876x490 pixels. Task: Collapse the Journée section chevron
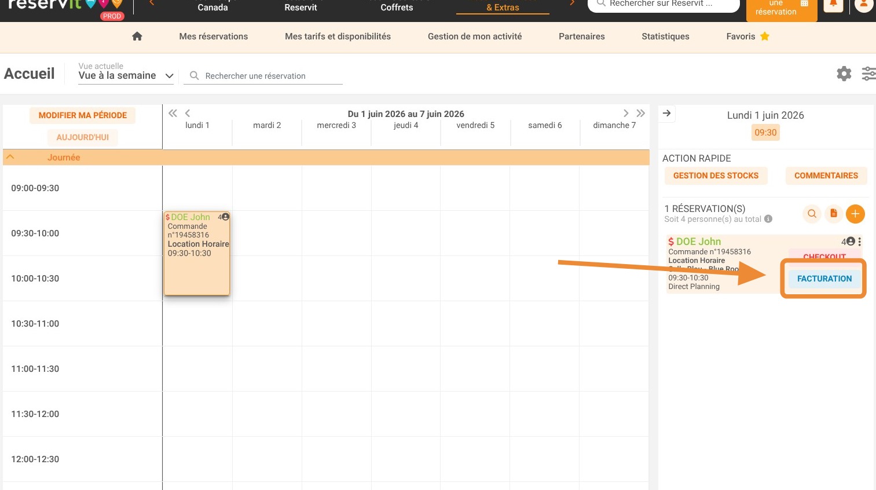tap(10, 157)
